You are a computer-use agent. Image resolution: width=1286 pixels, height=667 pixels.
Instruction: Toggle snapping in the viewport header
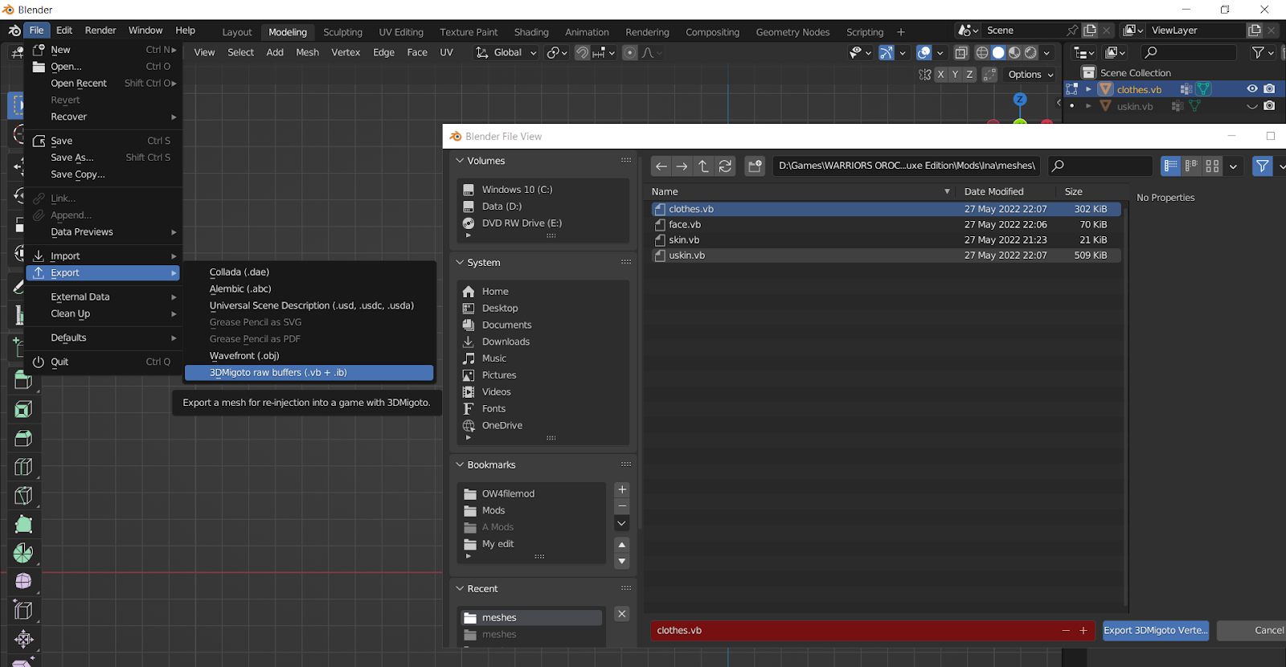click(582, 53)
